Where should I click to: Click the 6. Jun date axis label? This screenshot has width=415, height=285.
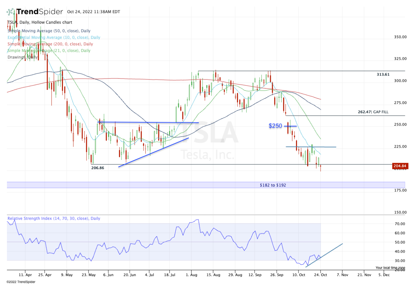pos(108,275)
